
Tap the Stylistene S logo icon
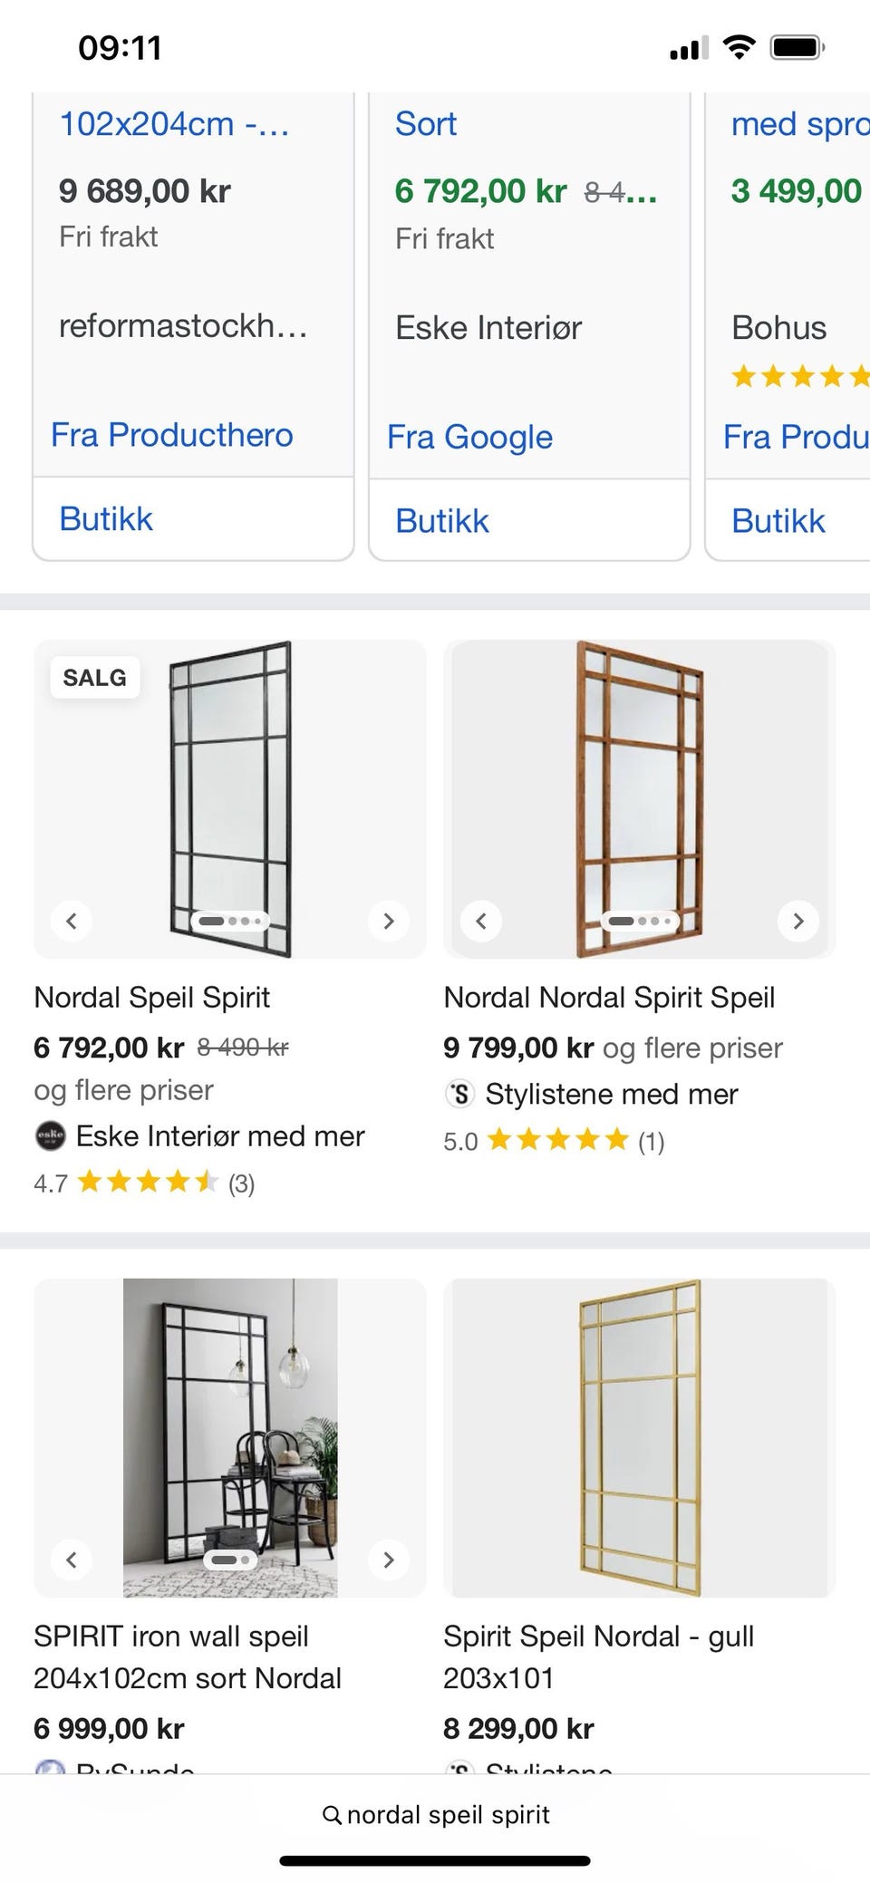click(460, 1094)
